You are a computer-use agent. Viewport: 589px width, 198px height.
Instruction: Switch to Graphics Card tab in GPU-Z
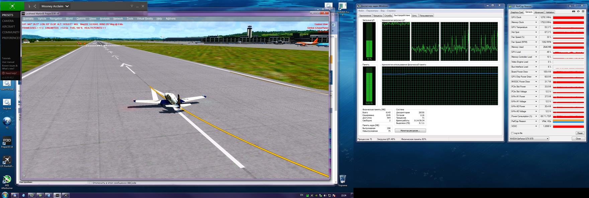point(517,12)
